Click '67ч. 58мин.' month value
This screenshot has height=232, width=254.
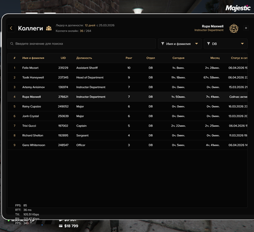click(211, 78)
